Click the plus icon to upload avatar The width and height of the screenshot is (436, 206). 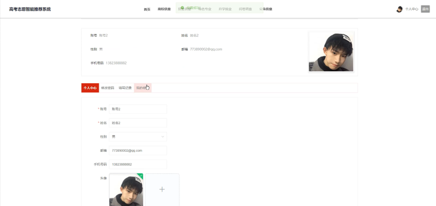click(x=162, y=190)
